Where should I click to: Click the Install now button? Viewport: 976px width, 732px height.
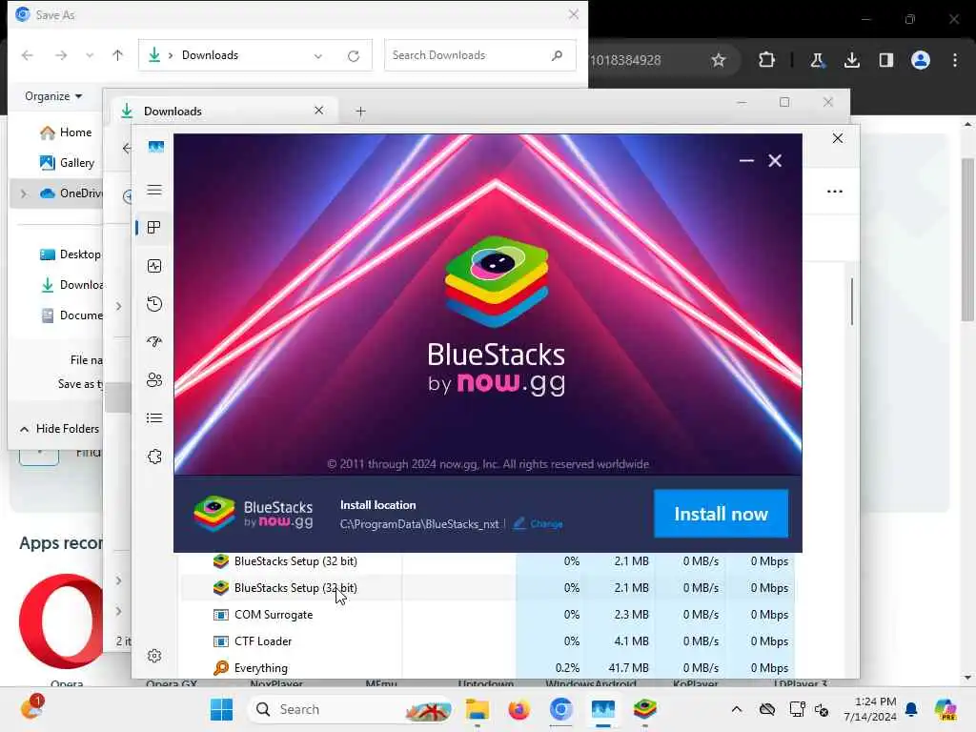coord(721,514)
